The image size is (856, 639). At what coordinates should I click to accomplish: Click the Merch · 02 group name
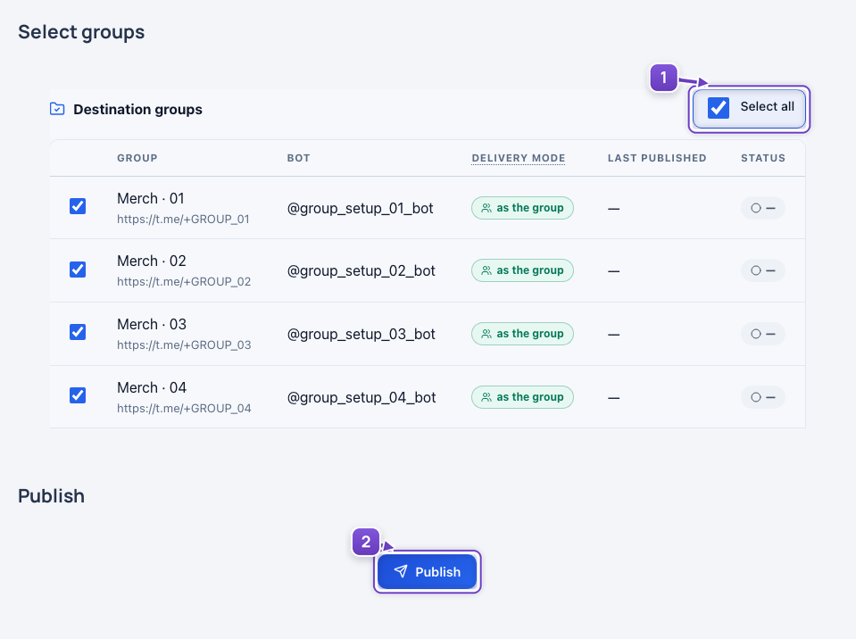click(152, 261)
